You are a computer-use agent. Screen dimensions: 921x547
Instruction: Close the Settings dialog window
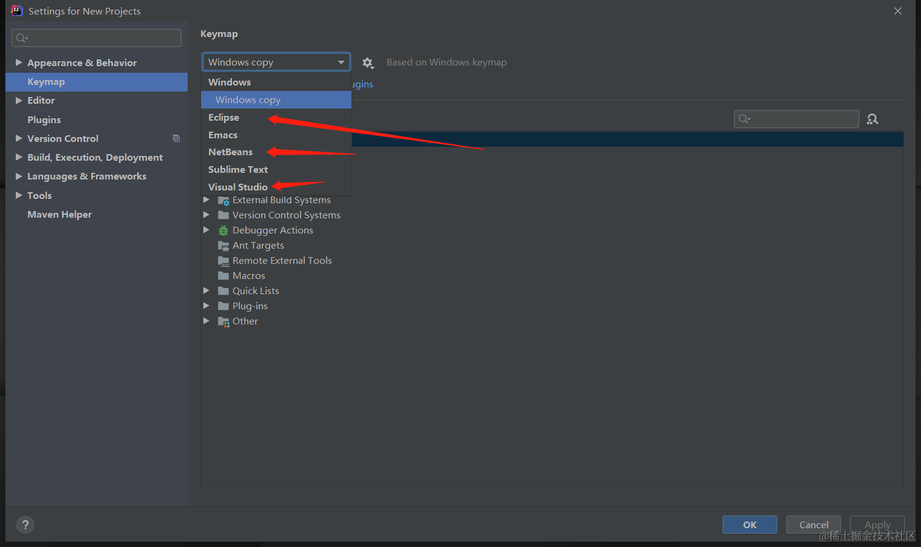(x=897, y=11)
